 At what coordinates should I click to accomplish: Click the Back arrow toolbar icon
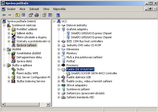4,15
